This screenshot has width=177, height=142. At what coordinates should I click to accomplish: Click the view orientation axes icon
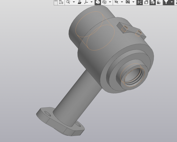(x=86, y=2)
